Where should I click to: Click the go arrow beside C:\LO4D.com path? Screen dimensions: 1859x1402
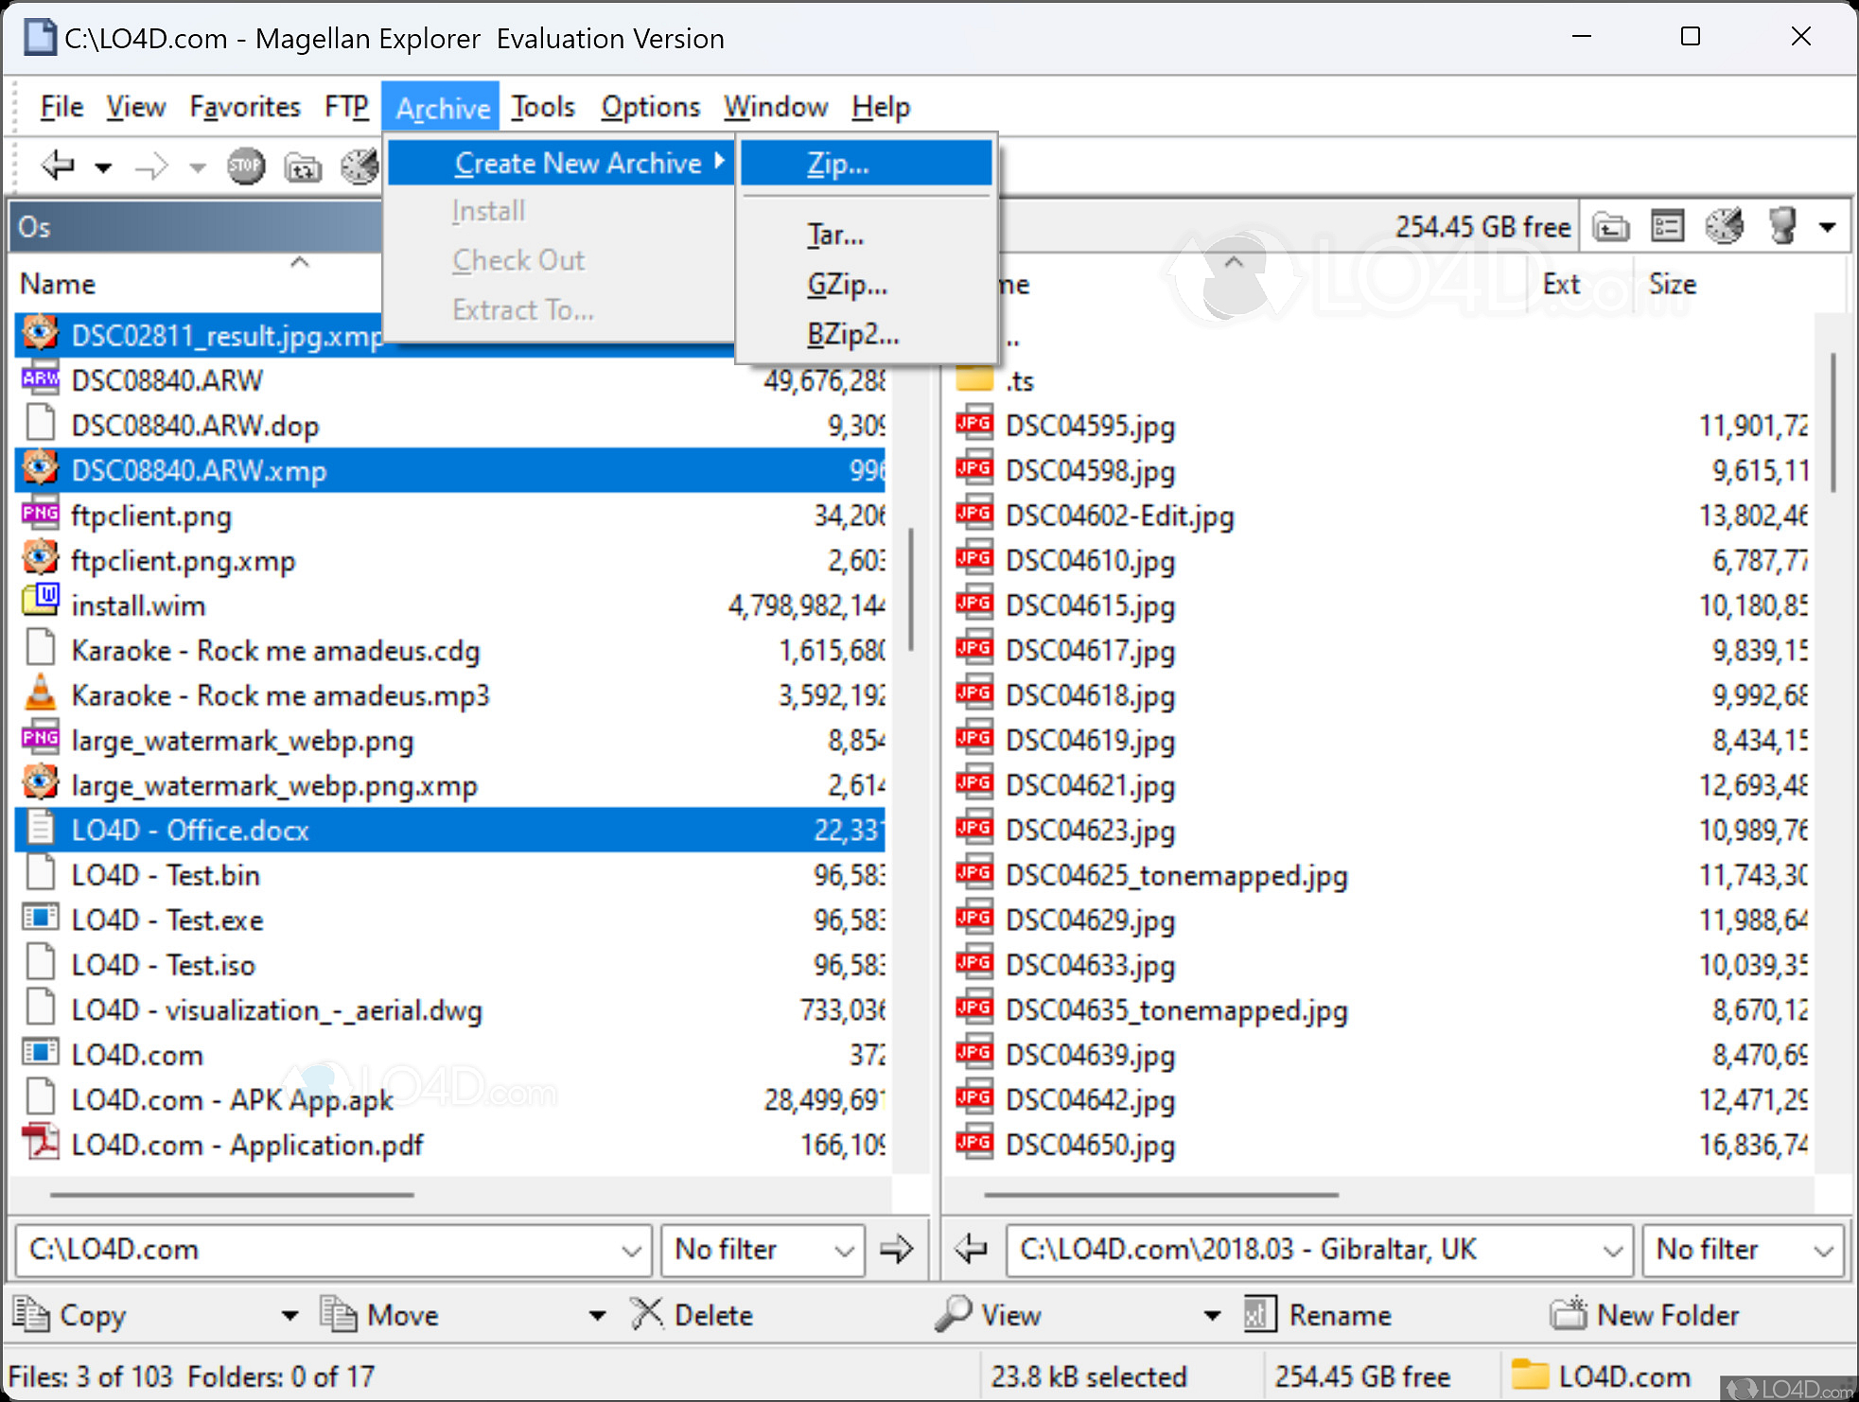(897, 1250)
